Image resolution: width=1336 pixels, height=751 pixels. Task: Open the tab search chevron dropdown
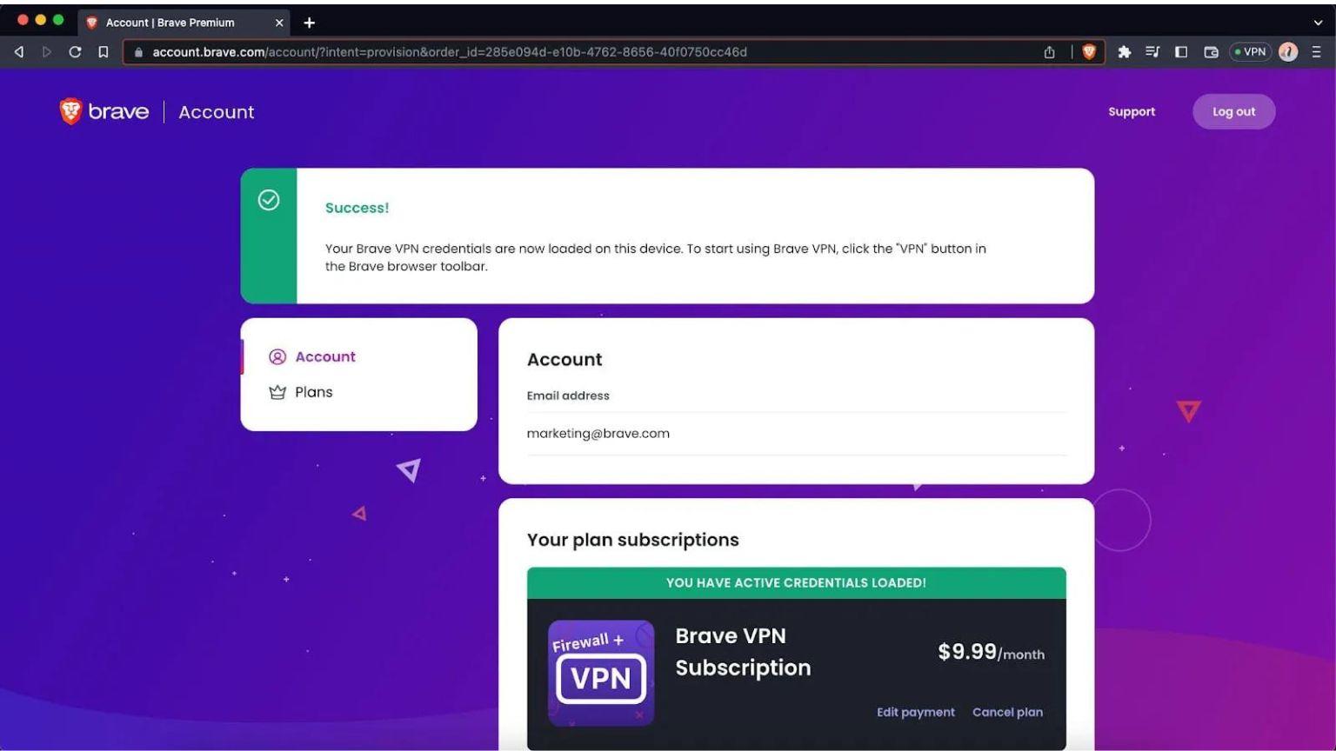tap(1318, 23)
